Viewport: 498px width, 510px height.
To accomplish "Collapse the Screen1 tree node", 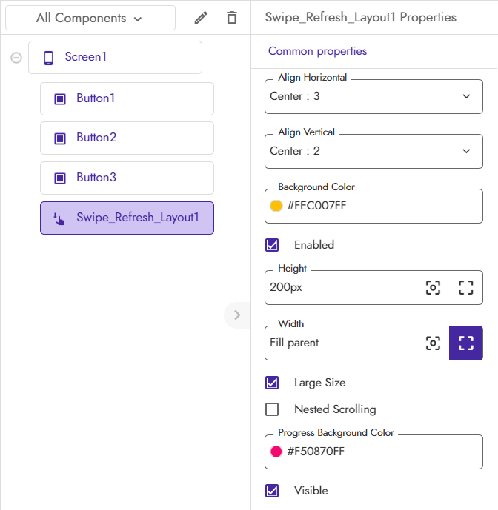I will [x=16, y=57].
